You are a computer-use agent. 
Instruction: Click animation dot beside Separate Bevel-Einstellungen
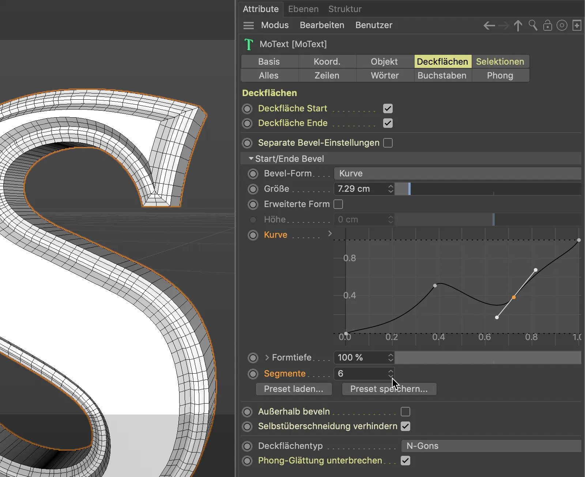point(248,143)
